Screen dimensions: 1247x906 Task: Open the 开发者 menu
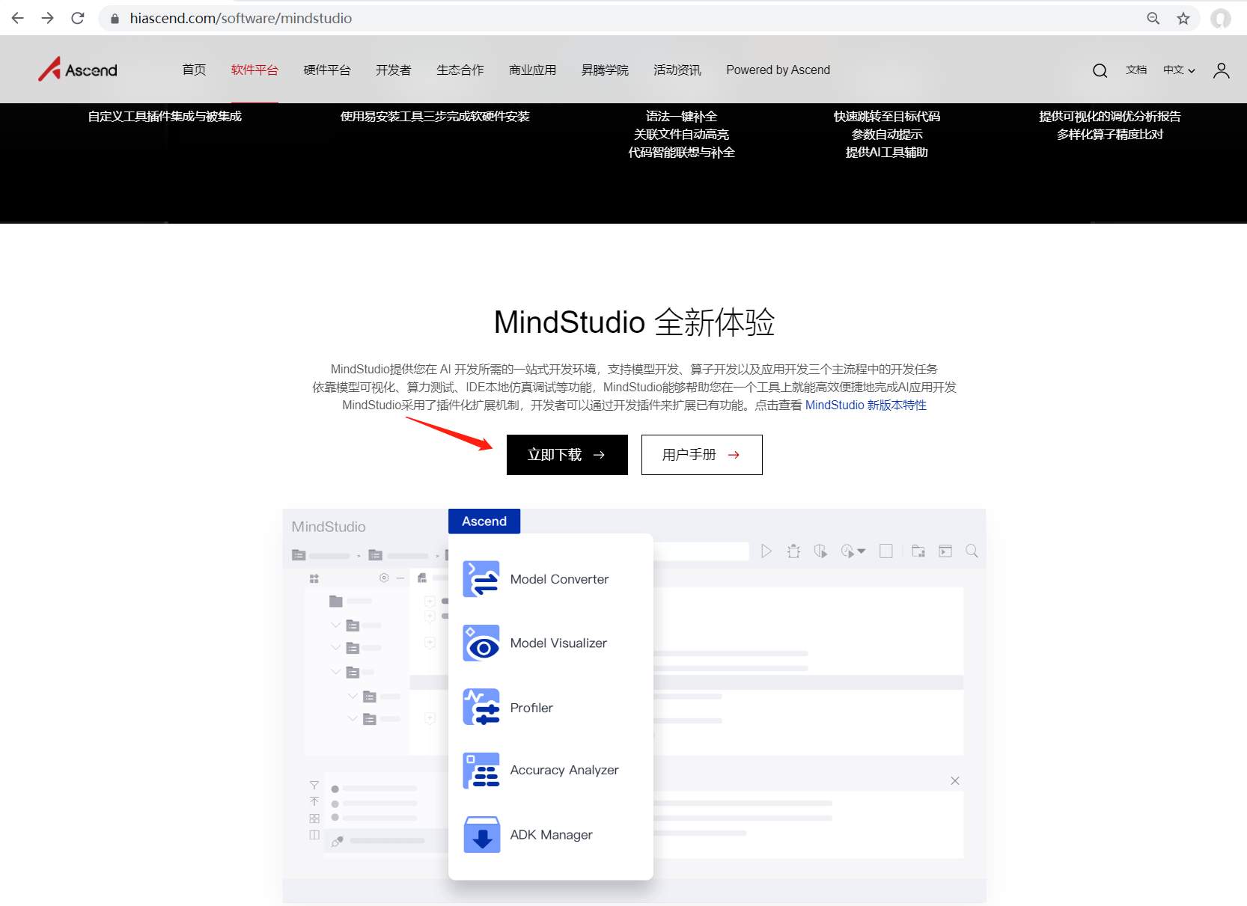point(393,70)
